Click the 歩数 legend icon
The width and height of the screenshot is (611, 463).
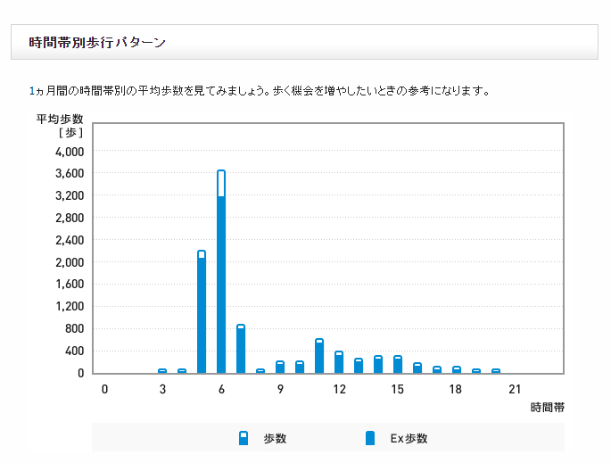pyautogui.click(x=244, y=438)
